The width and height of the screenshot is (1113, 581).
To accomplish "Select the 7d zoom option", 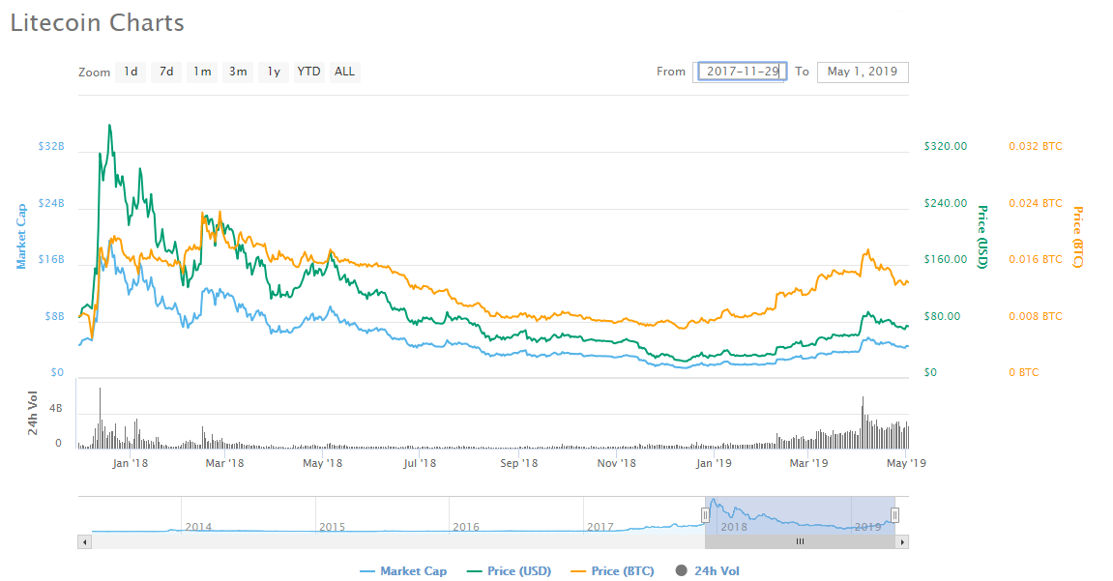I will tap(166, 72).
